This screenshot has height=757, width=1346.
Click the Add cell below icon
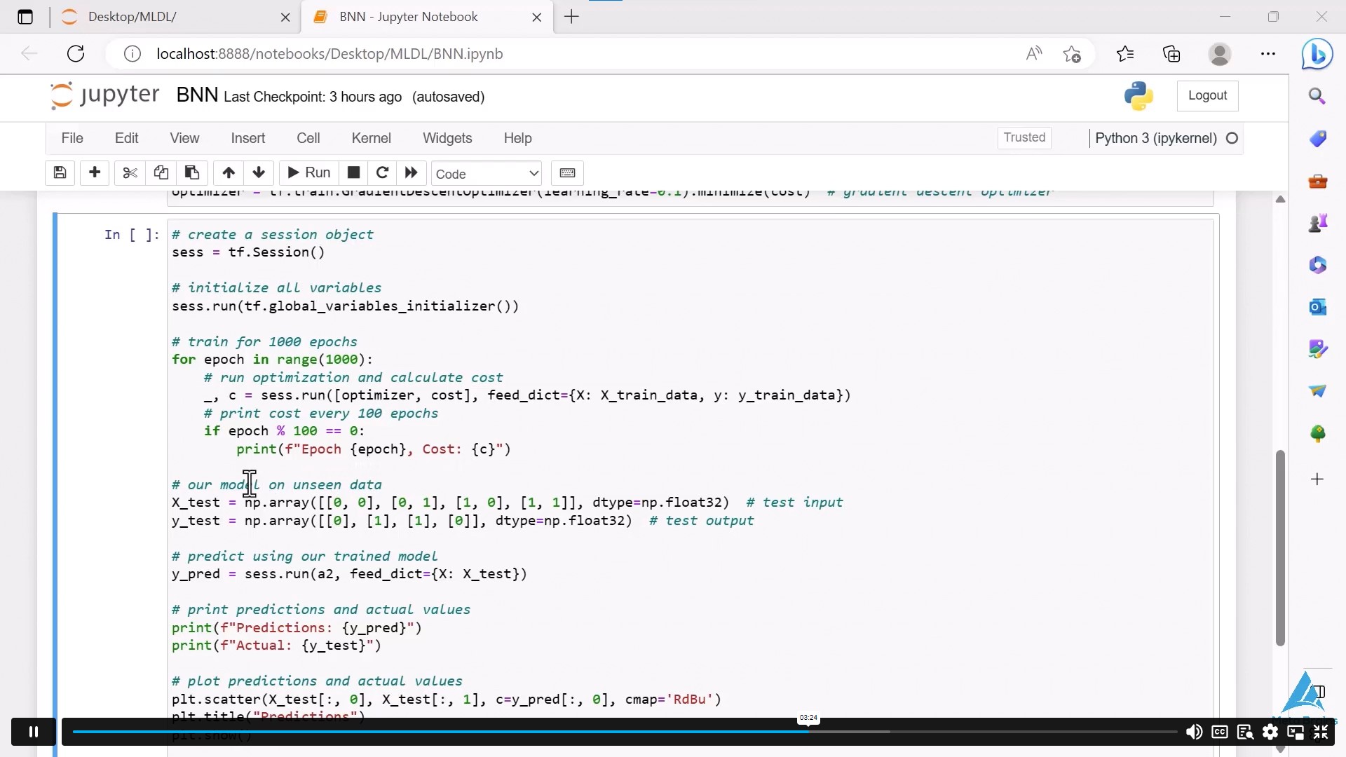tap(93, 173)
